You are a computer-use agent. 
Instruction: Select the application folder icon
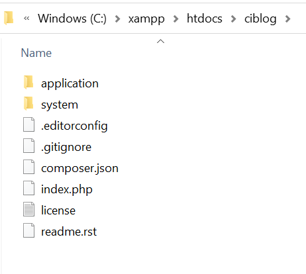tap(28, 82)
